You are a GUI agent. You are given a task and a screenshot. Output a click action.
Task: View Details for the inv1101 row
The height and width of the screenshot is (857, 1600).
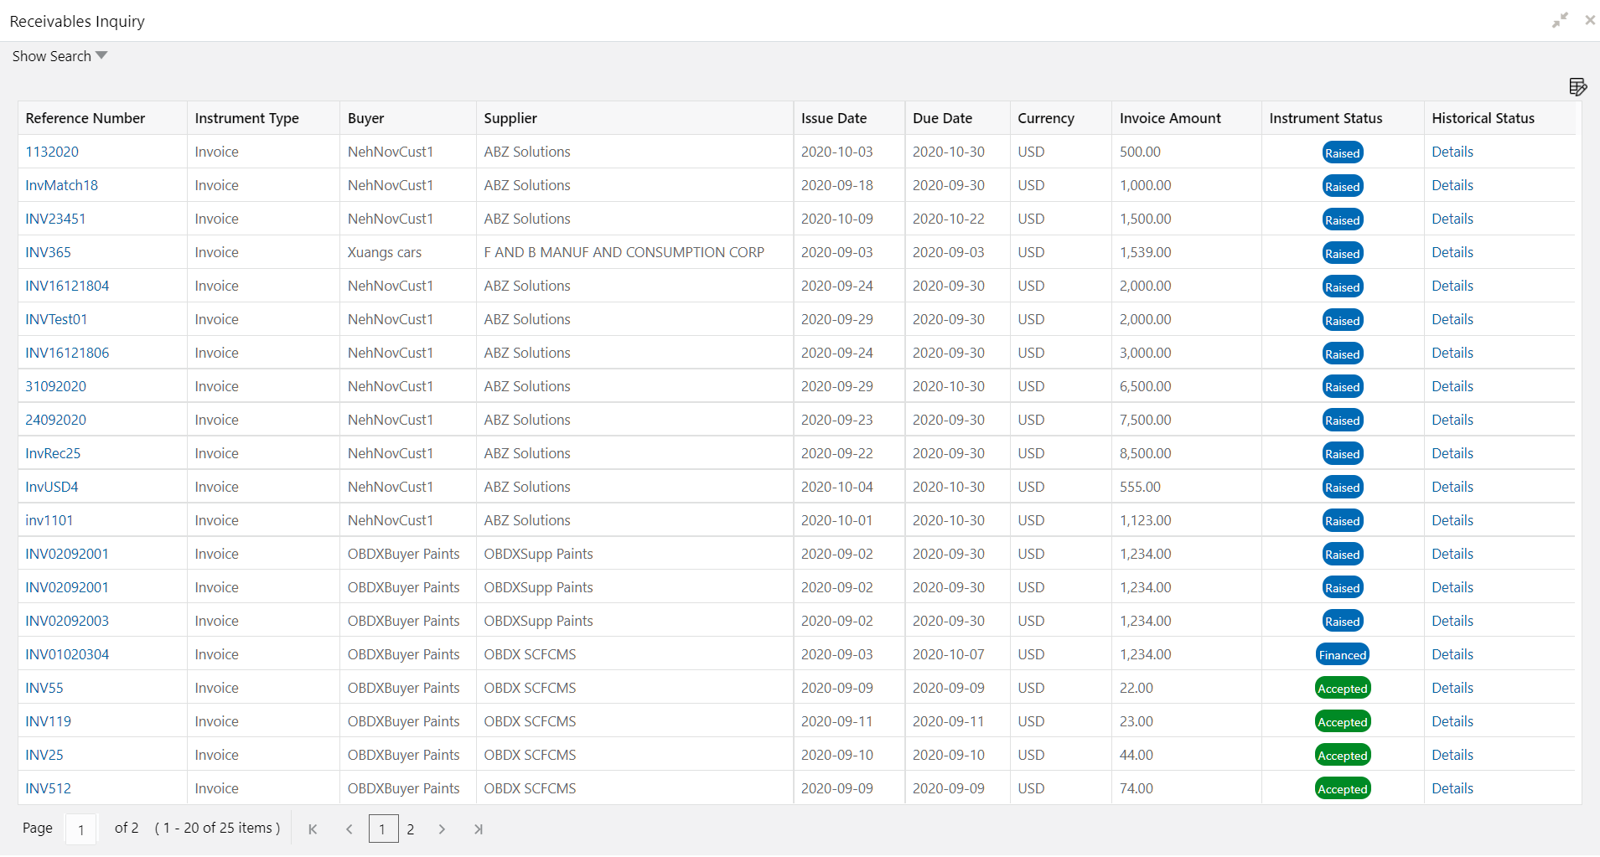(x=1452, y=520)
